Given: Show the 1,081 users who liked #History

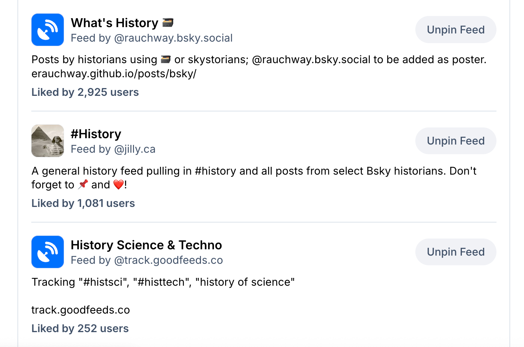Looking at the screenshot, I should tap(83, 203).
